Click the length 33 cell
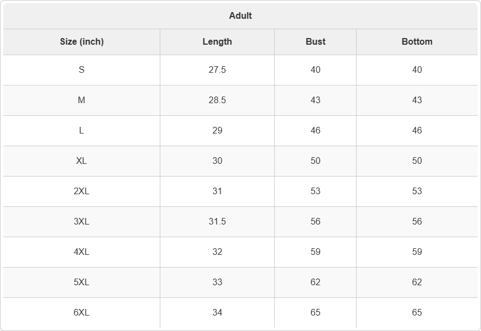This screenshot has height=331, width=481. tap(217, 282)
